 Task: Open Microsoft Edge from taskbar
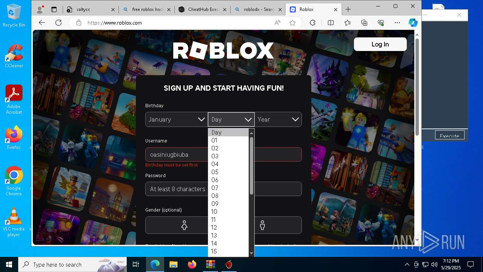(155, 264)
